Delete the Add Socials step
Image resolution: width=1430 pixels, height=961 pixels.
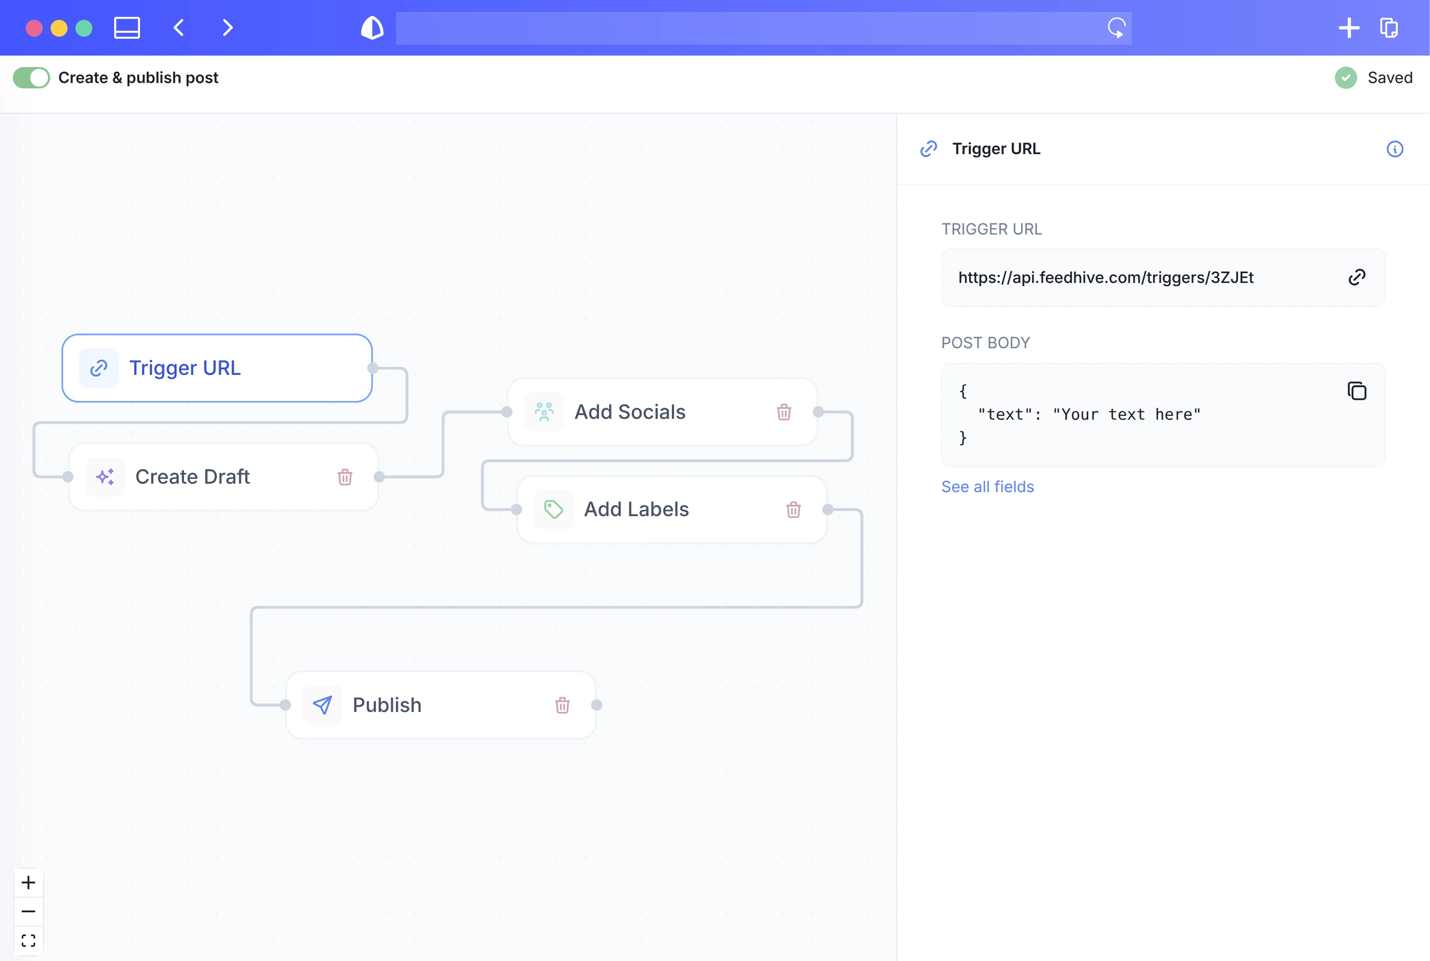[x=784, y=412]
